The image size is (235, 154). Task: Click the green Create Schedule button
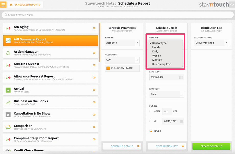coord(211,146)
